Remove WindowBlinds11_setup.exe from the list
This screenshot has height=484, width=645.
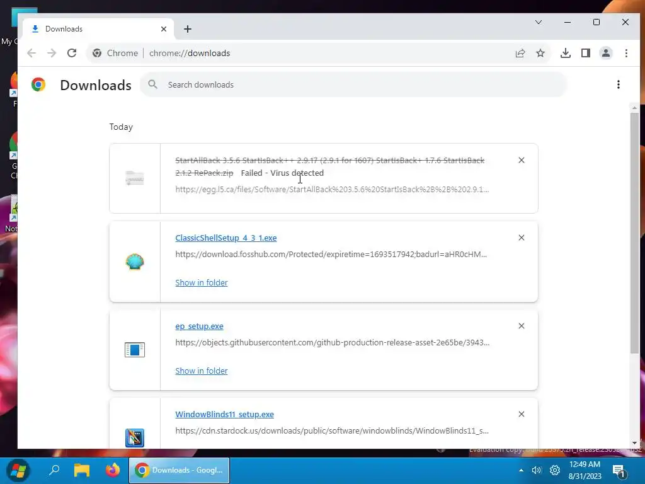521,414
